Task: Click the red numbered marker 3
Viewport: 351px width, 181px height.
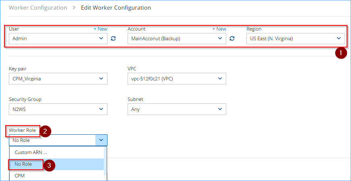Action: 49,166
